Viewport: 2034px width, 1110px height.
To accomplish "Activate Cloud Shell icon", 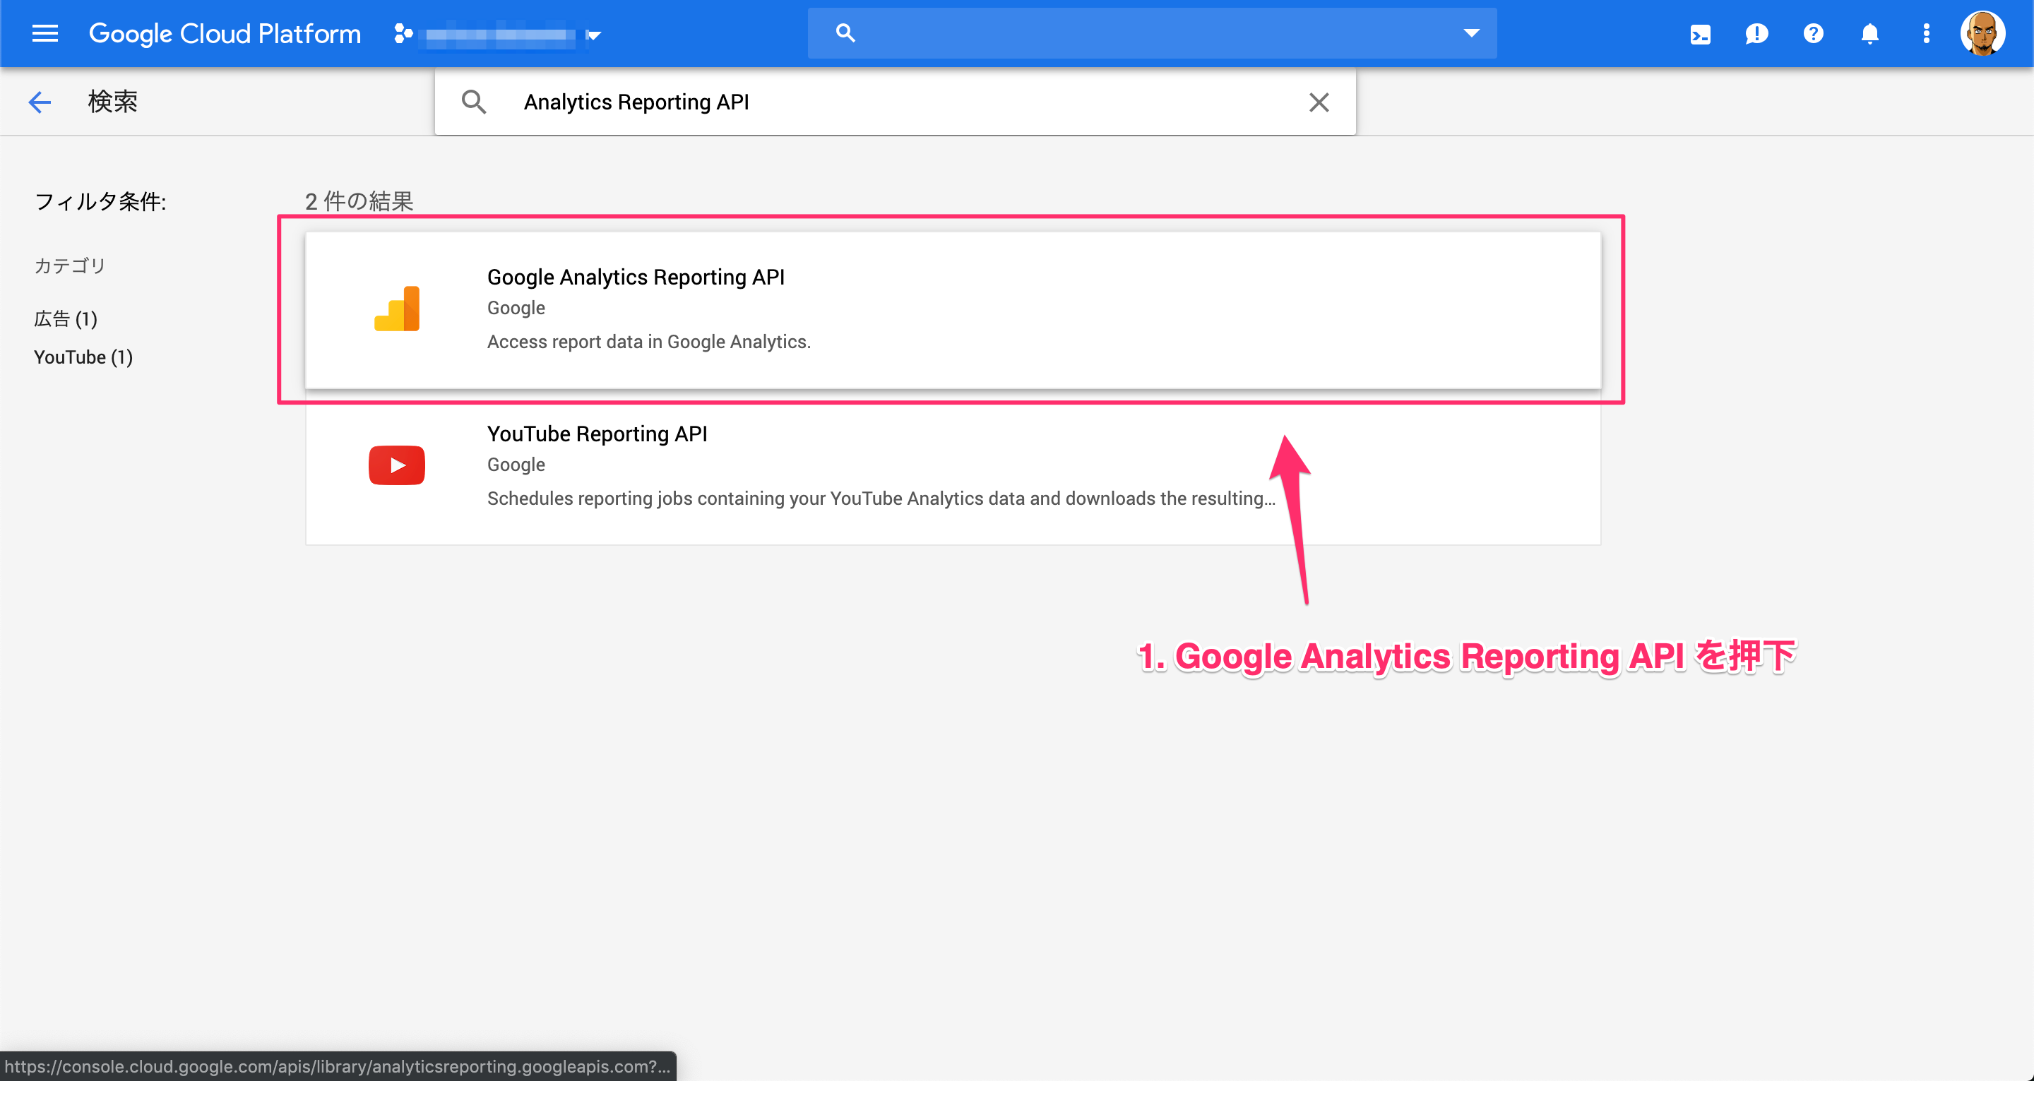I will pyautogui.click(x=1700, y=34).
